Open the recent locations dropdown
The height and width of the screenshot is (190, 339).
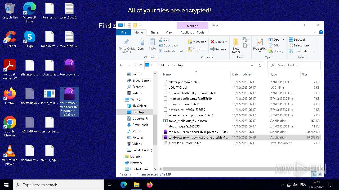pos(135,65)
